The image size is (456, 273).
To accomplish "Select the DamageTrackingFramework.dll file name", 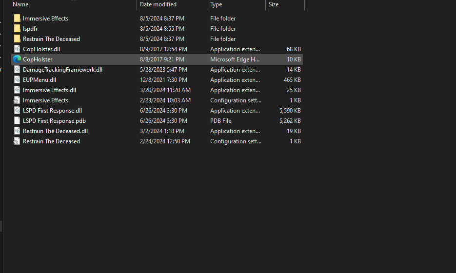I will coord(62,70).
